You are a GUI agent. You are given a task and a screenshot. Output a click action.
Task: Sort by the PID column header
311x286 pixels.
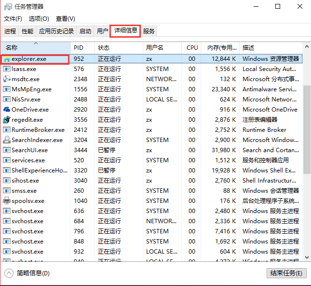83,48
